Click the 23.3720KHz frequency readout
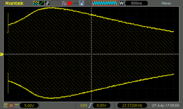This screenshot has width=183, height=109. pyautogui.click(x=132, y=105)
